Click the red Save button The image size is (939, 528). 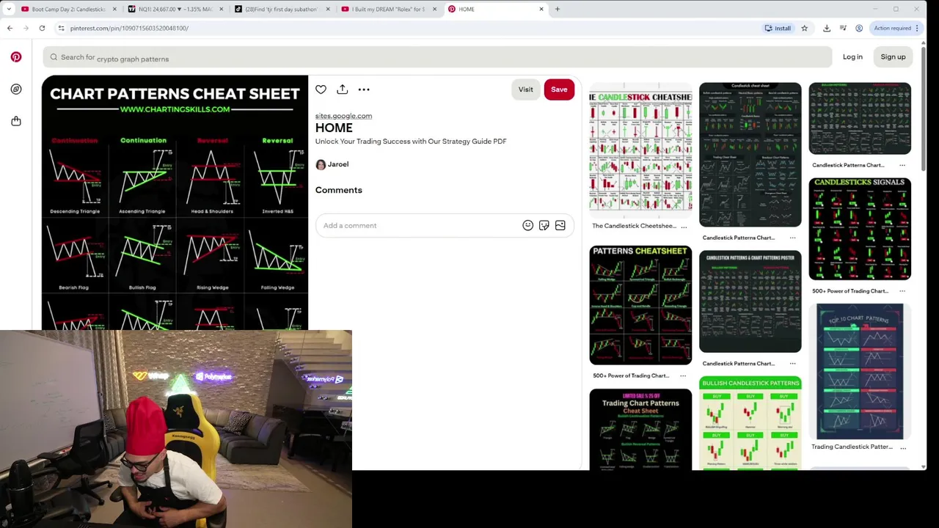559,89
